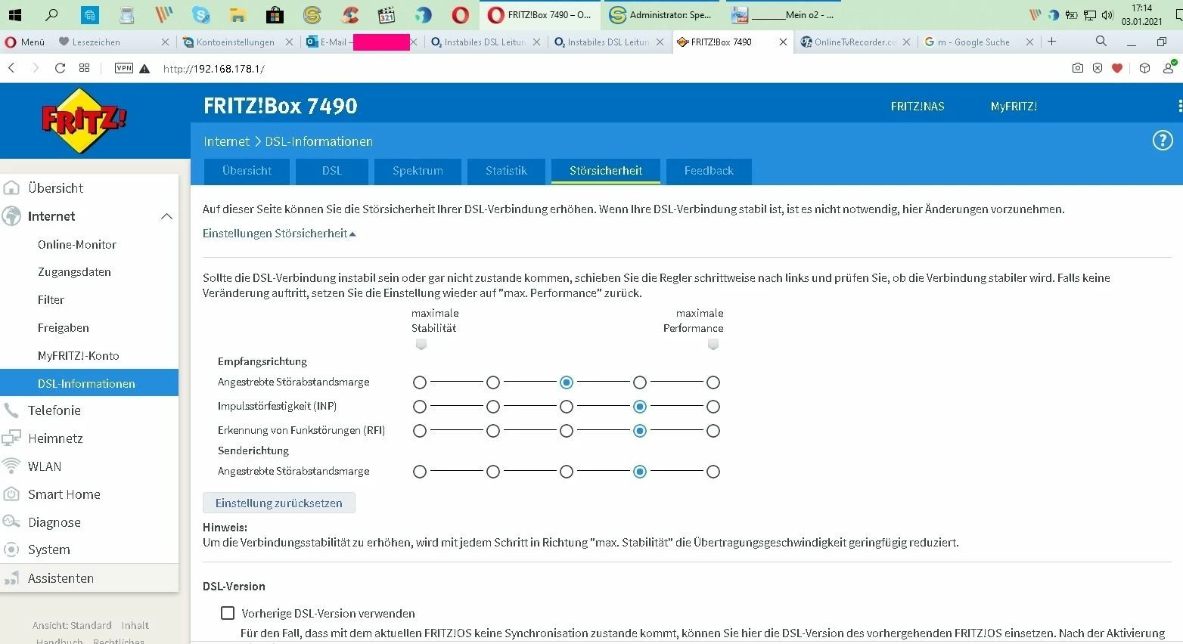Open Online-Monitor in sidebar

77,245
